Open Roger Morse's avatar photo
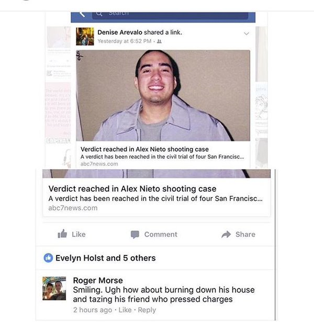 pos(54,288)
